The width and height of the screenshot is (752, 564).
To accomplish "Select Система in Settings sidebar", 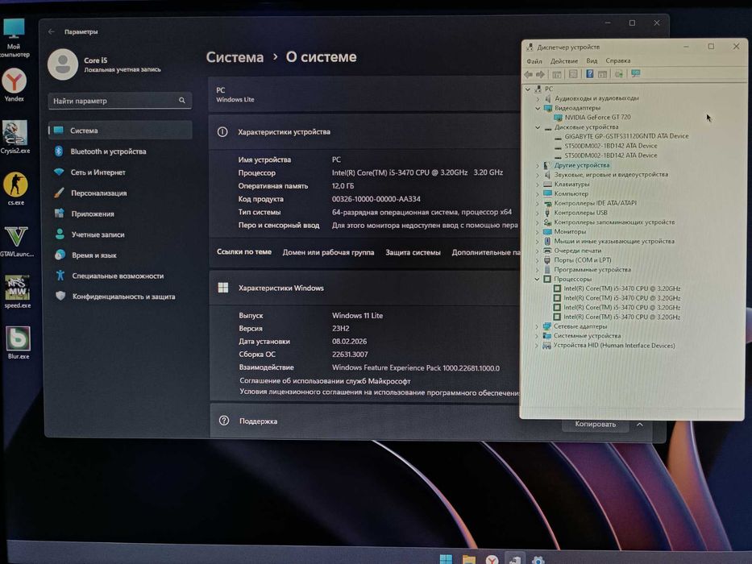I will 120,130.
